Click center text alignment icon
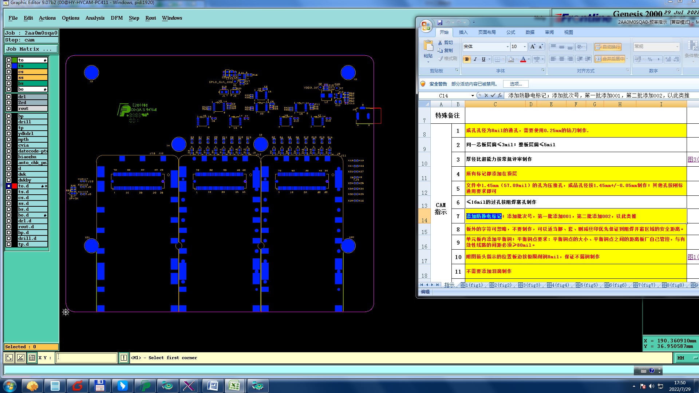The width and height of the screenshot is (699, 393). (562, 59)
